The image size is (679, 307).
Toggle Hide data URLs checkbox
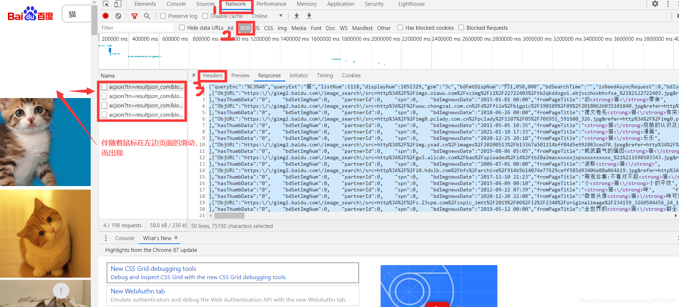coord(182,28)
